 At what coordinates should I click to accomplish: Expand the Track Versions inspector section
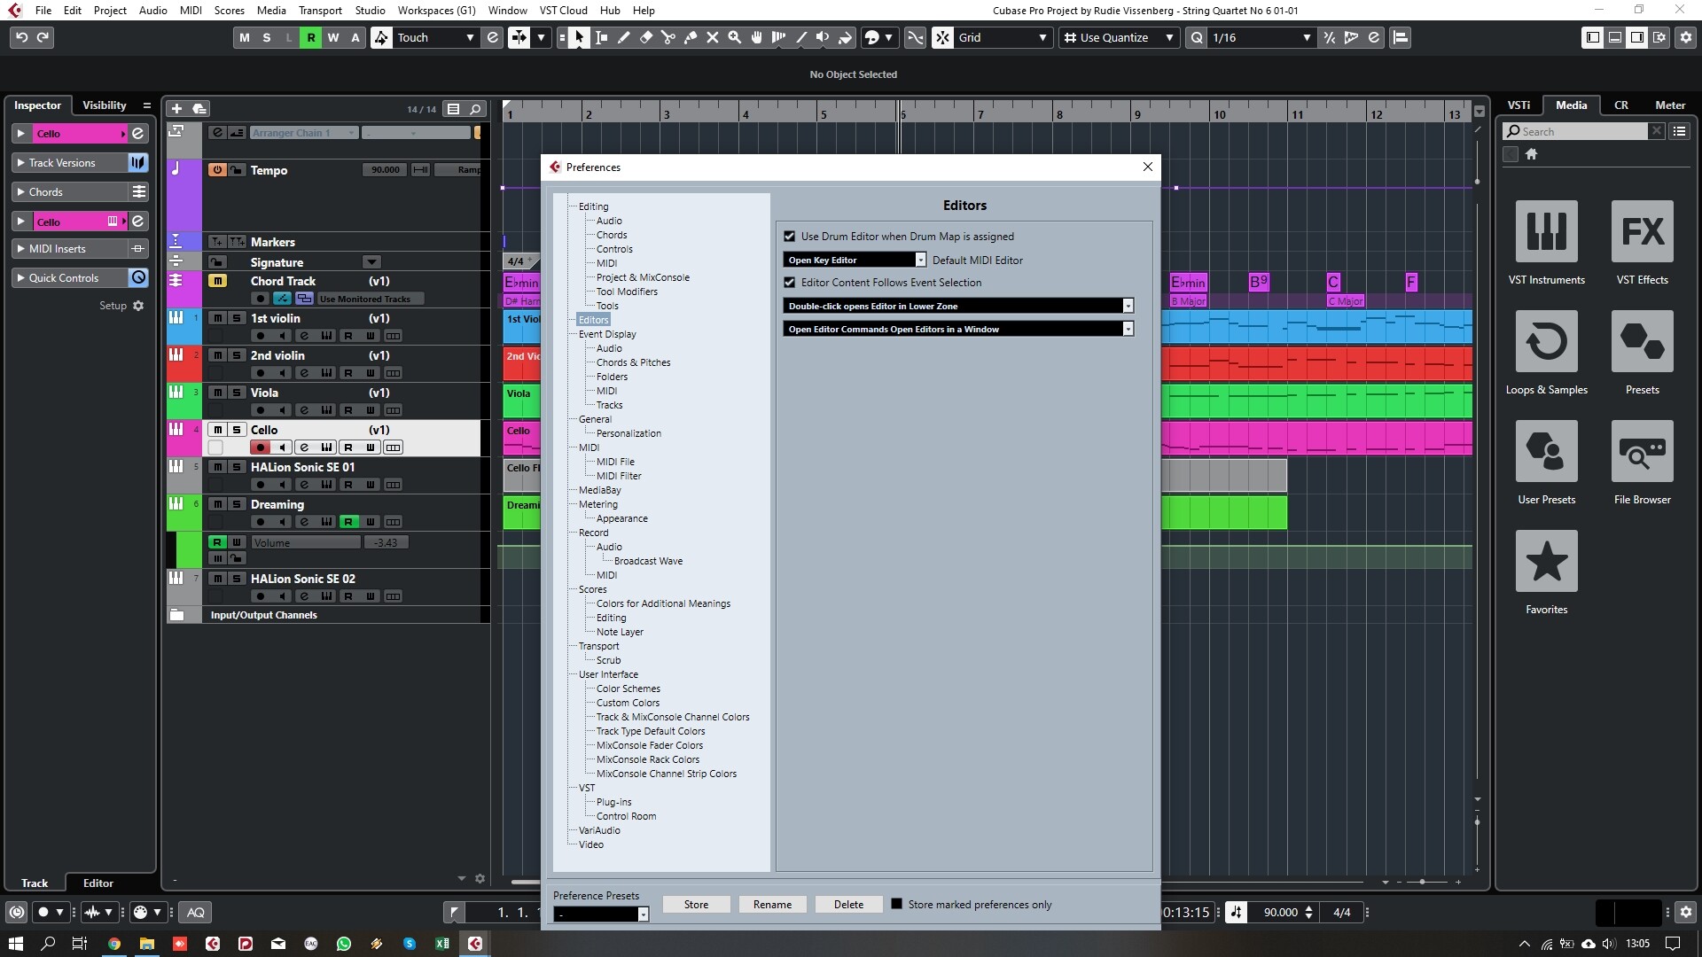(x=20, y=163)
